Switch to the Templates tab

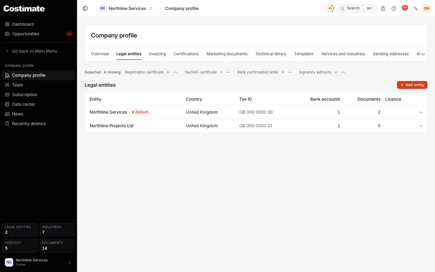coord(304,54)
